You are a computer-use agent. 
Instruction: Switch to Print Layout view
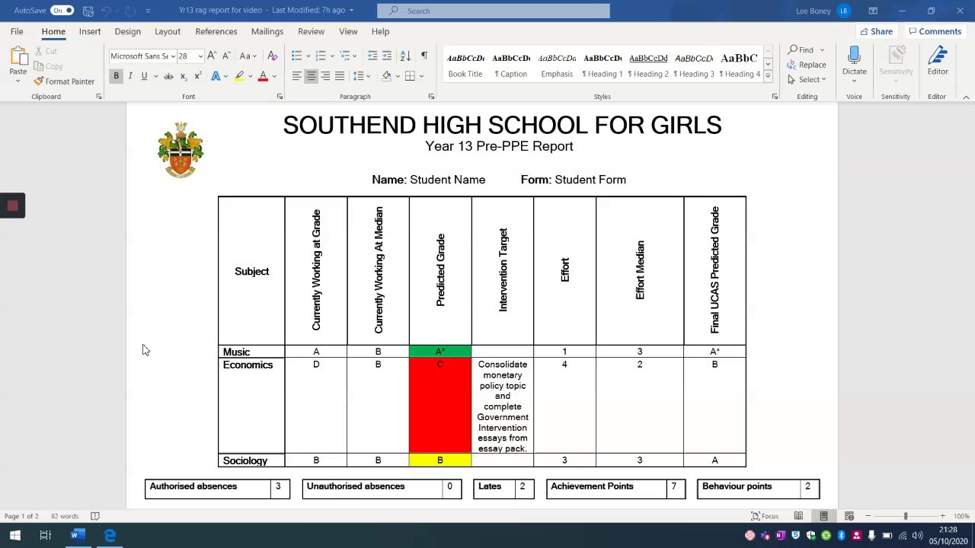(823, 516)
